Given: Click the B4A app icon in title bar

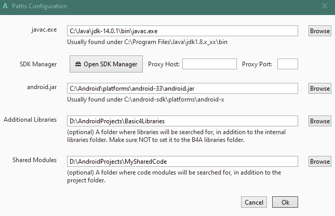Looking at the screenshot, I should click(5, 6).
